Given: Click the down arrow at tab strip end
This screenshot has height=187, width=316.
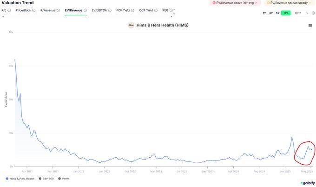Looking at the screenshot, I should (174, 14).
